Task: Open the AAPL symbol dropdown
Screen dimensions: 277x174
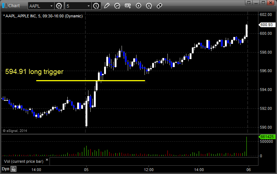Action: pos(51,6)
